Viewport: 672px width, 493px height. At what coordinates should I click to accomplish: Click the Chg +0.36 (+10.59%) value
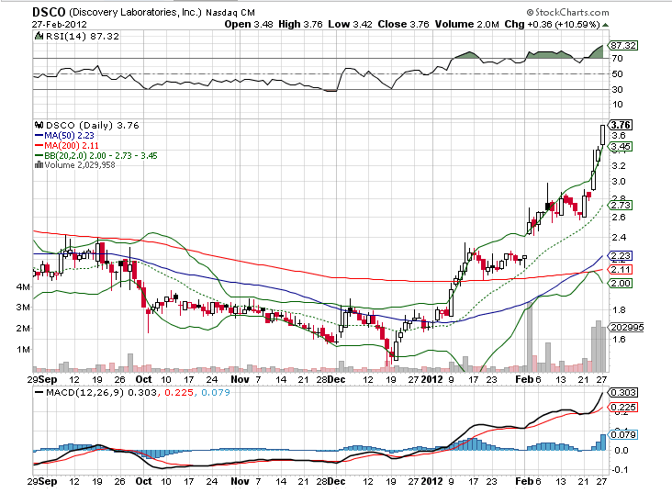(552, 25)
